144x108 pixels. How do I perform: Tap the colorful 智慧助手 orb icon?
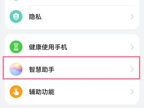tap(16, 69)
